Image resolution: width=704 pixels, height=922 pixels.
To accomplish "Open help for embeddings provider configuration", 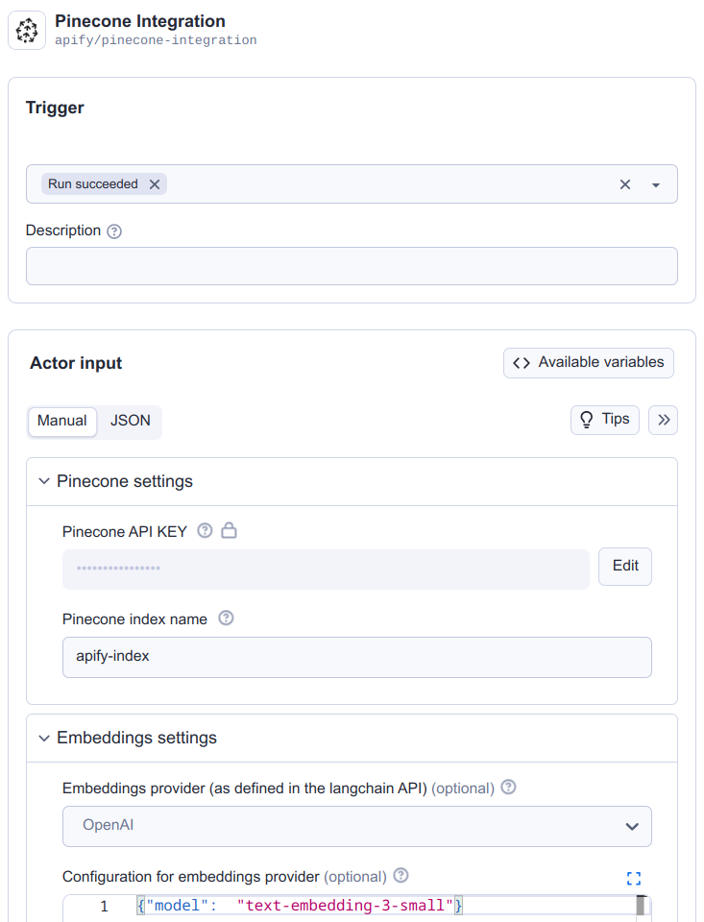I will (x=401, y=876).
